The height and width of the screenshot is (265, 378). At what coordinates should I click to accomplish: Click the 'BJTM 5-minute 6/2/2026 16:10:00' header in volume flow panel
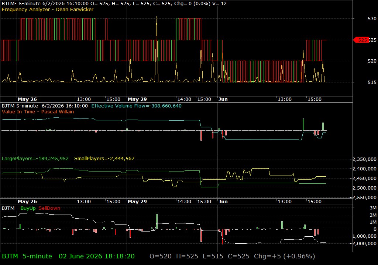click(x=45, y=106)
